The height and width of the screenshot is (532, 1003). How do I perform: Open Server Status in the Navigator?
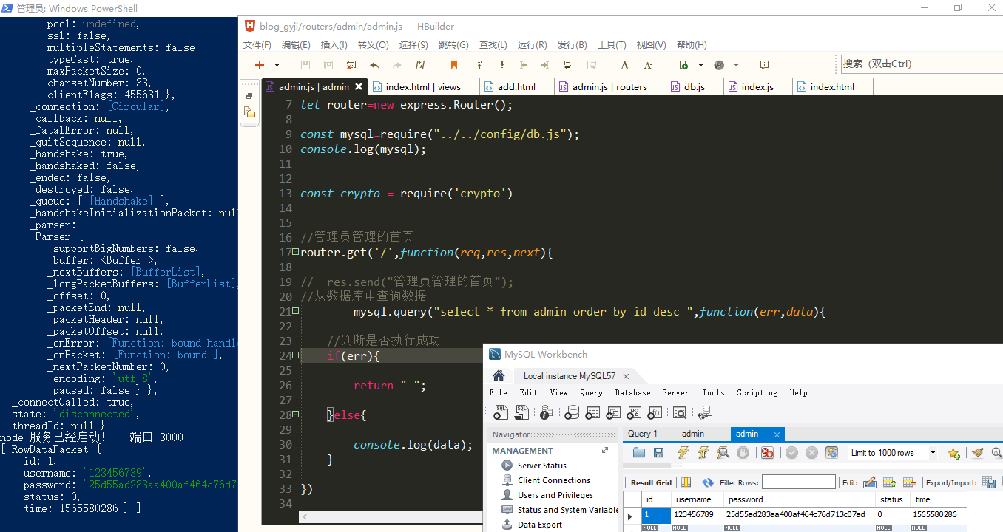pos(541,465)
